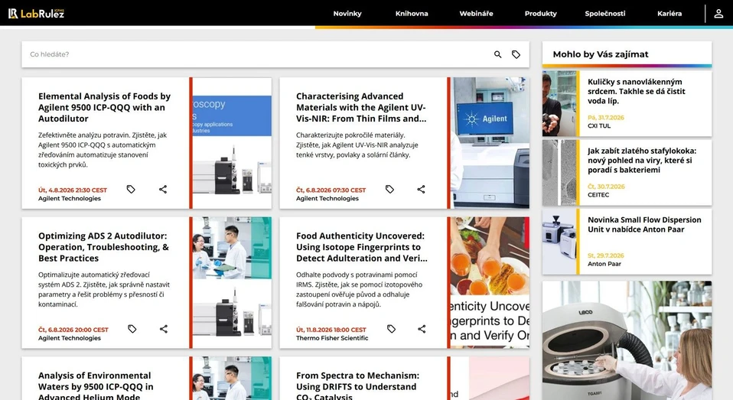This screenshot has height=400, width=733.
Task: Focus the 'Co hledáte?' search field
Action: tap(257, 54)
